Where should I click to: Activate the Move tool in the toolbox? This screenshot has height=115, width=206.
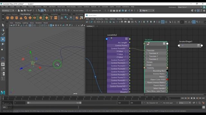(3, 39)
